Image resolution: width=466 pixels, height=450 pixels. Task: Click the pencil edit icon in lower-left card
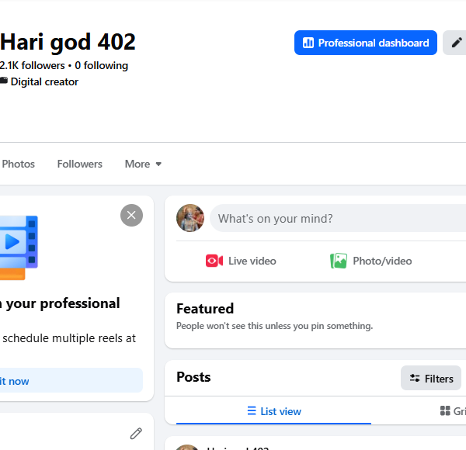pyautogui.click(x=136, y=434)
